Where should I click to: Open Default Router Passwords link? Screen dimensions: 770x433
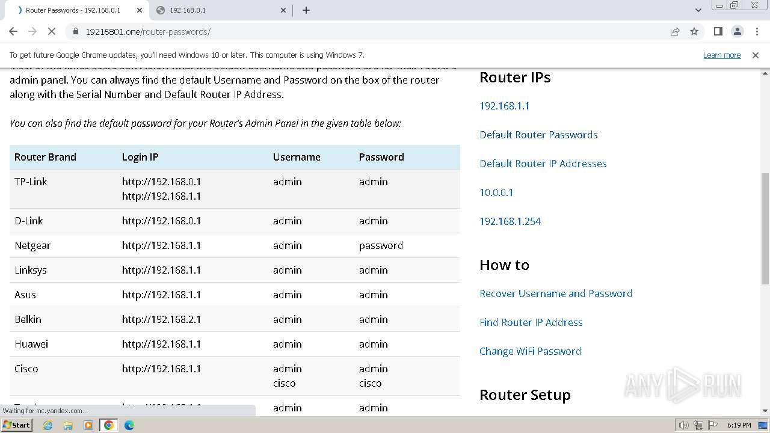coord(538,135)
